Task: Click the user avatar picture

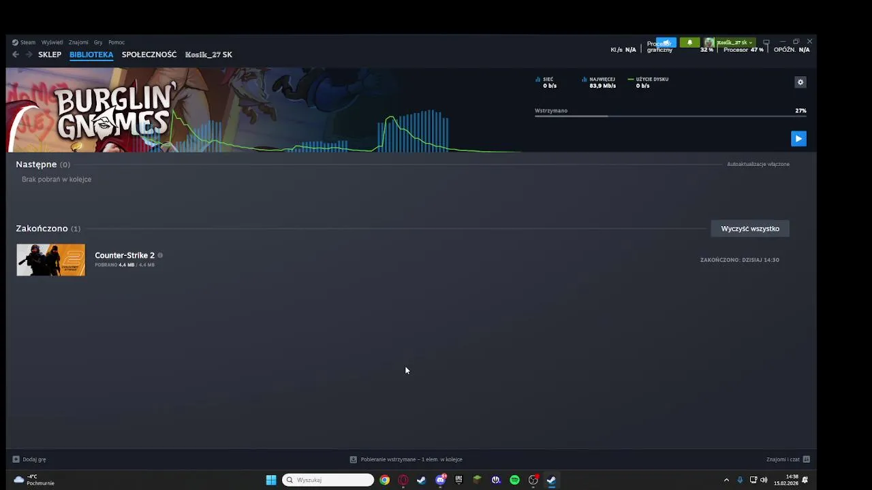Action: pos(708,42)
